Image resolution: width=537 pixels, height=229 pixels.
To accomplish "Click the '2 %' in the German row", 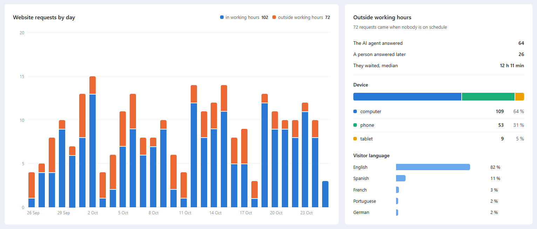I will pyautogui.click(x=494, y=212).
